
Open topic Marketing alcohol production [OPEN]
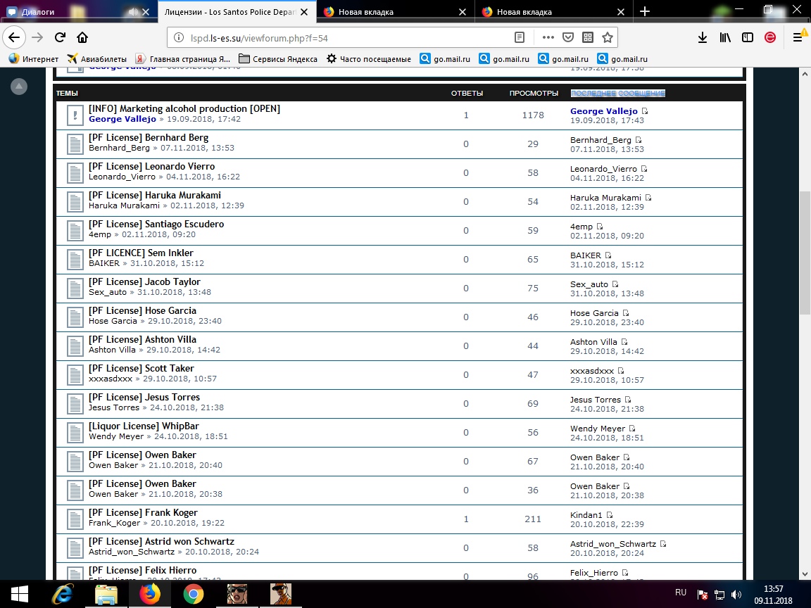tap(184, 108)
